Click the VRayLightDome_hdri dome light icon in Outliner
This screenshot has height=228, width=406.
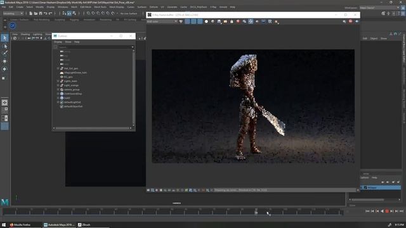pos(62,73)
